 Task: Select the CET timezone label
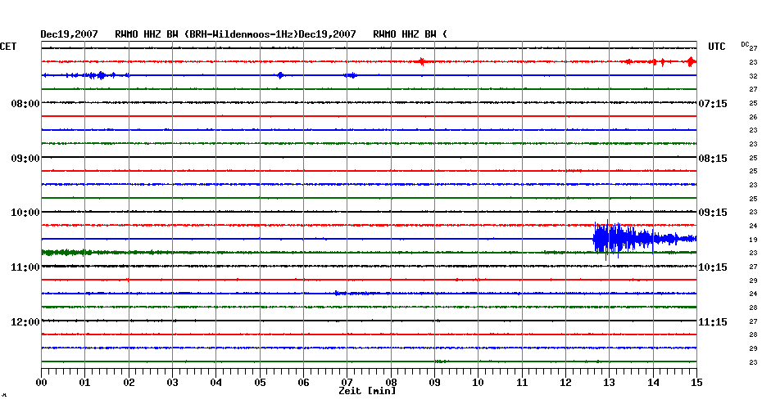[x=8, y=47]
